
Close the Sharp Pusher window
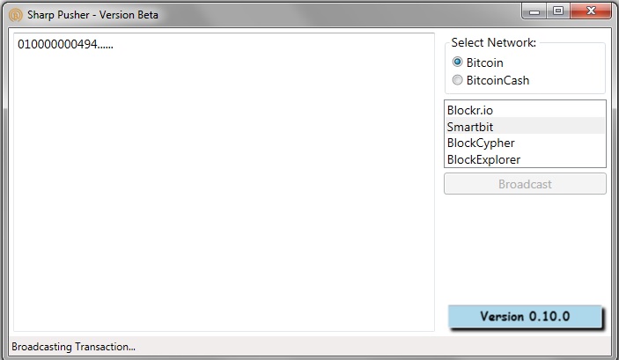click(x=591, y=11)
